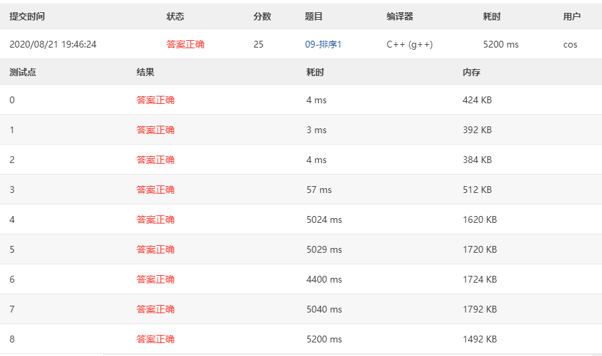Click the 内存 column header
602x356 pixels.
(x=472, y=72)
